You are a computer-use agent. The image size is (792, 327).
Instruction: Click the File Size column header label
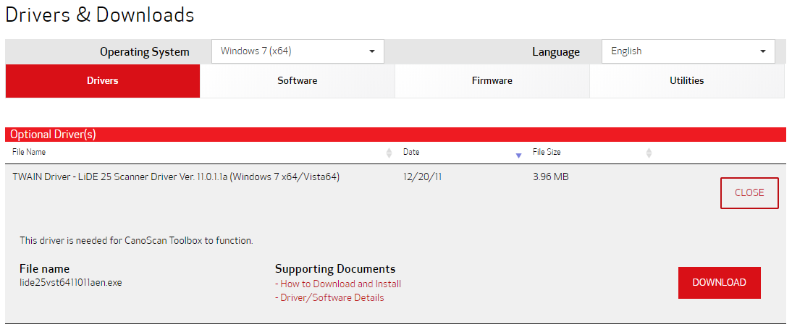pos(547,152)
